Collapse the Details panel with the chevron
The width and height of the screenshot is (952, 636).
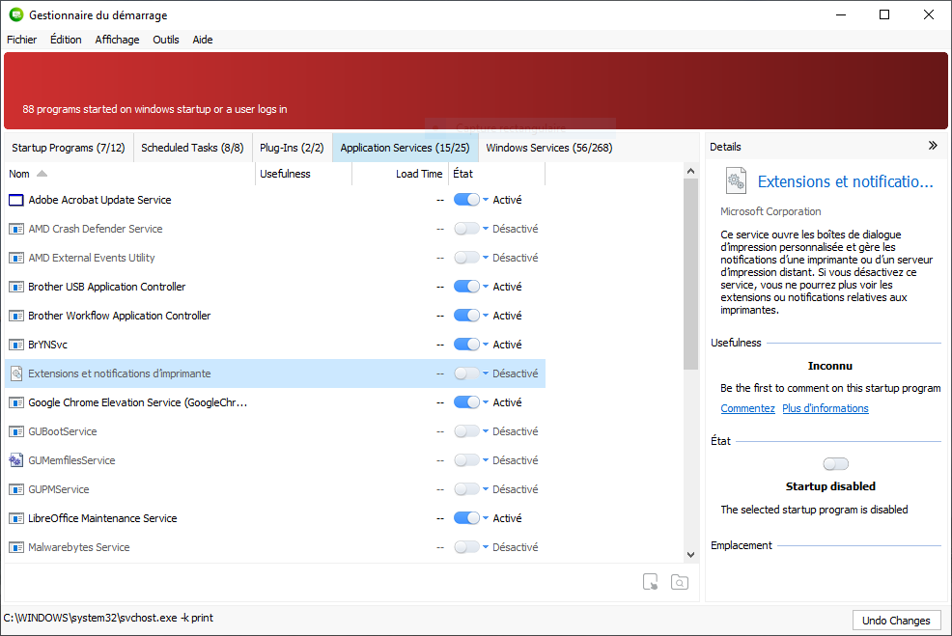pyautogui.click(x=933, y=146)
